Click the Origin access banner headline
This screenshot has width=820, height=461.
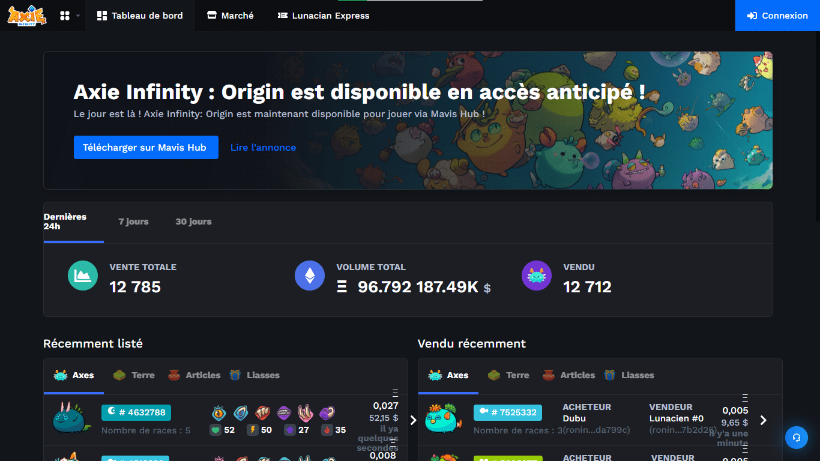[x=360, y=92]
